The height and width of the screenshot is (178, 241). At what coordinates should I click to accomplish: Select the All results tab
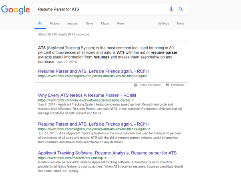tap(40, 23)
